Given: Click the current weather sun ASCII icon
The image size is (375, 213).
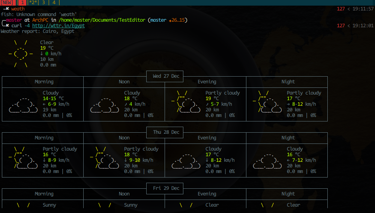Looking at the screenshot, I should click(x=21, y=54).
